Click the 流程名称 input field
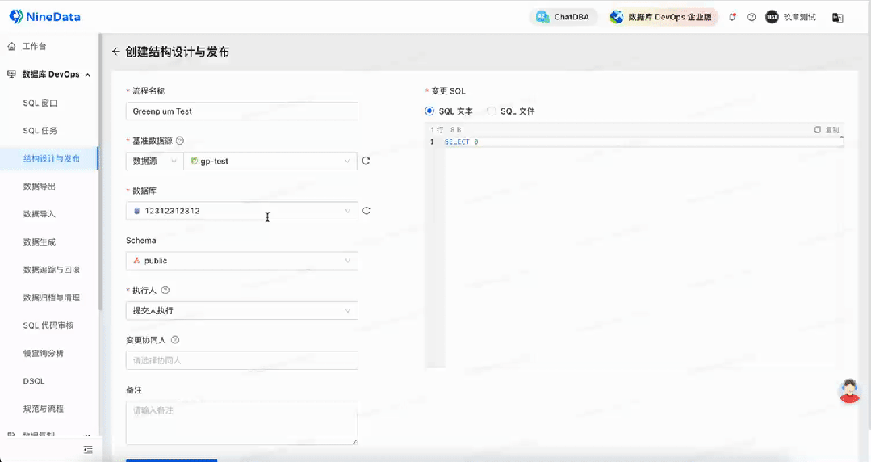Screen dimensions: 871x462 [x=241, y=111]
